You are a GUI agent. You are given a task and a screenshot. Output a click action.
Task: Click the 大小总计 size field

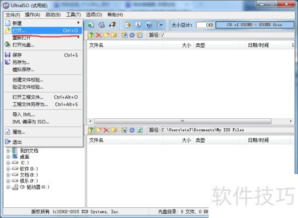point(205,25)
